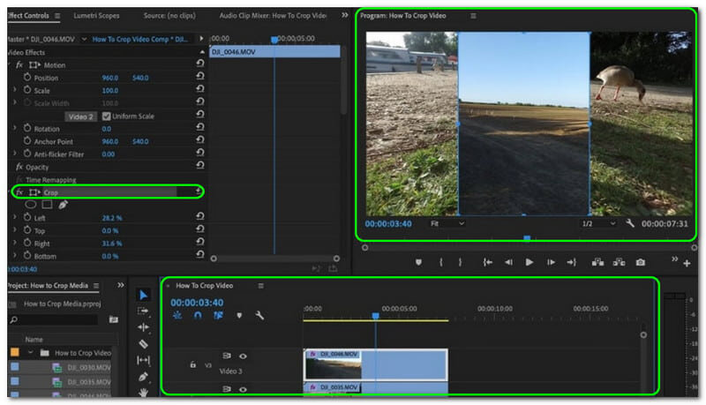Toggle Video 3 track eye visibility
Screen dimensions: 706x405
pyautogui.click(x=243, y=356)
